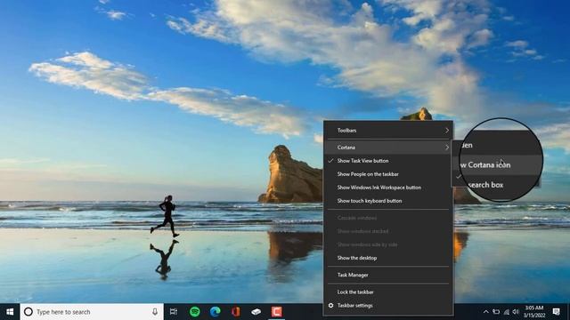This screenshot has height=320, width=570.
Task: Expand the Toolbars submenu
Action: (388, 131)
